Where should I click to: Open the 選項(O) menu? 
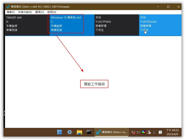pyautogui.click(x=40, y=12)
